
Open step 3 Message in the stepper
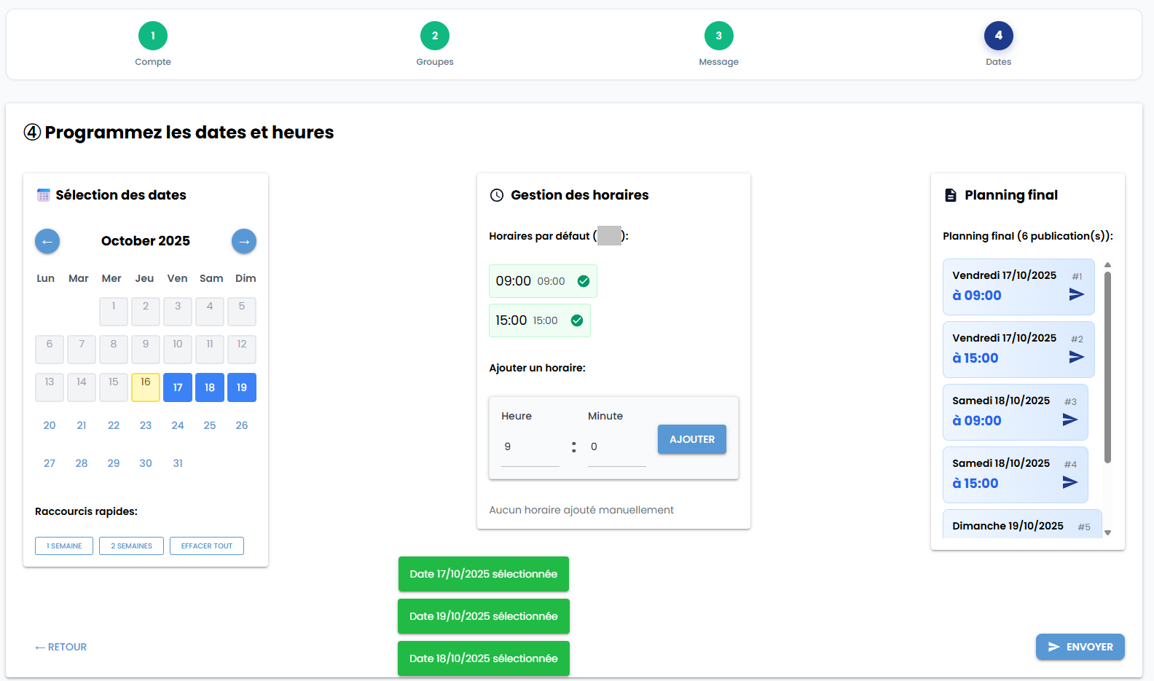point(718,36)
